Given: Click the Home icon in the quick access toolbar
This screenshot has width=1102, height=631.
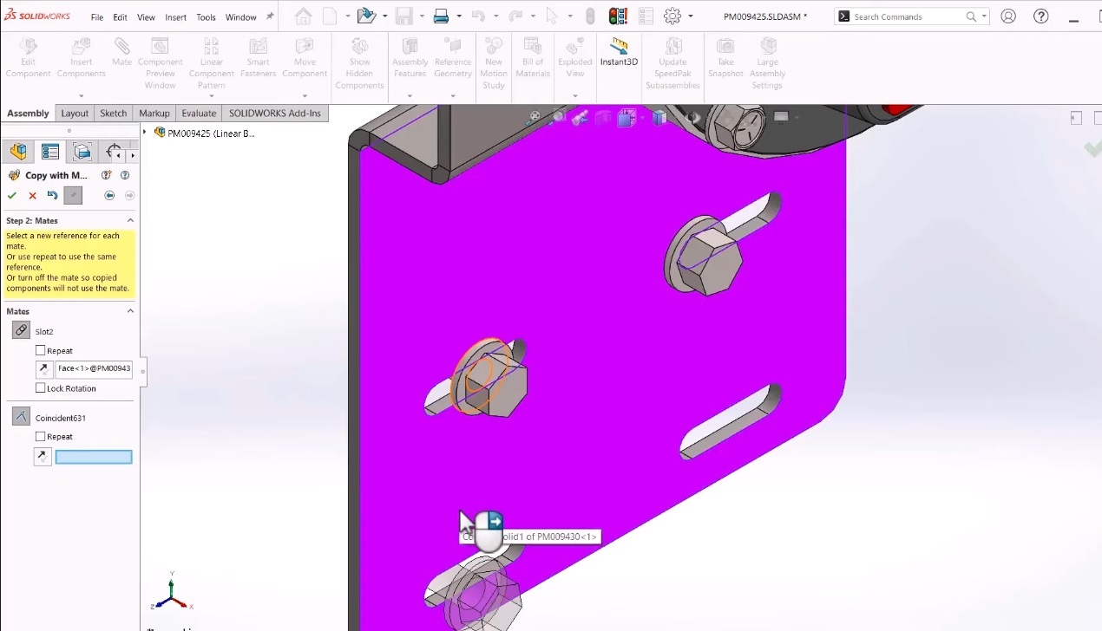Looking at the screenshot, I should point(303,16).
